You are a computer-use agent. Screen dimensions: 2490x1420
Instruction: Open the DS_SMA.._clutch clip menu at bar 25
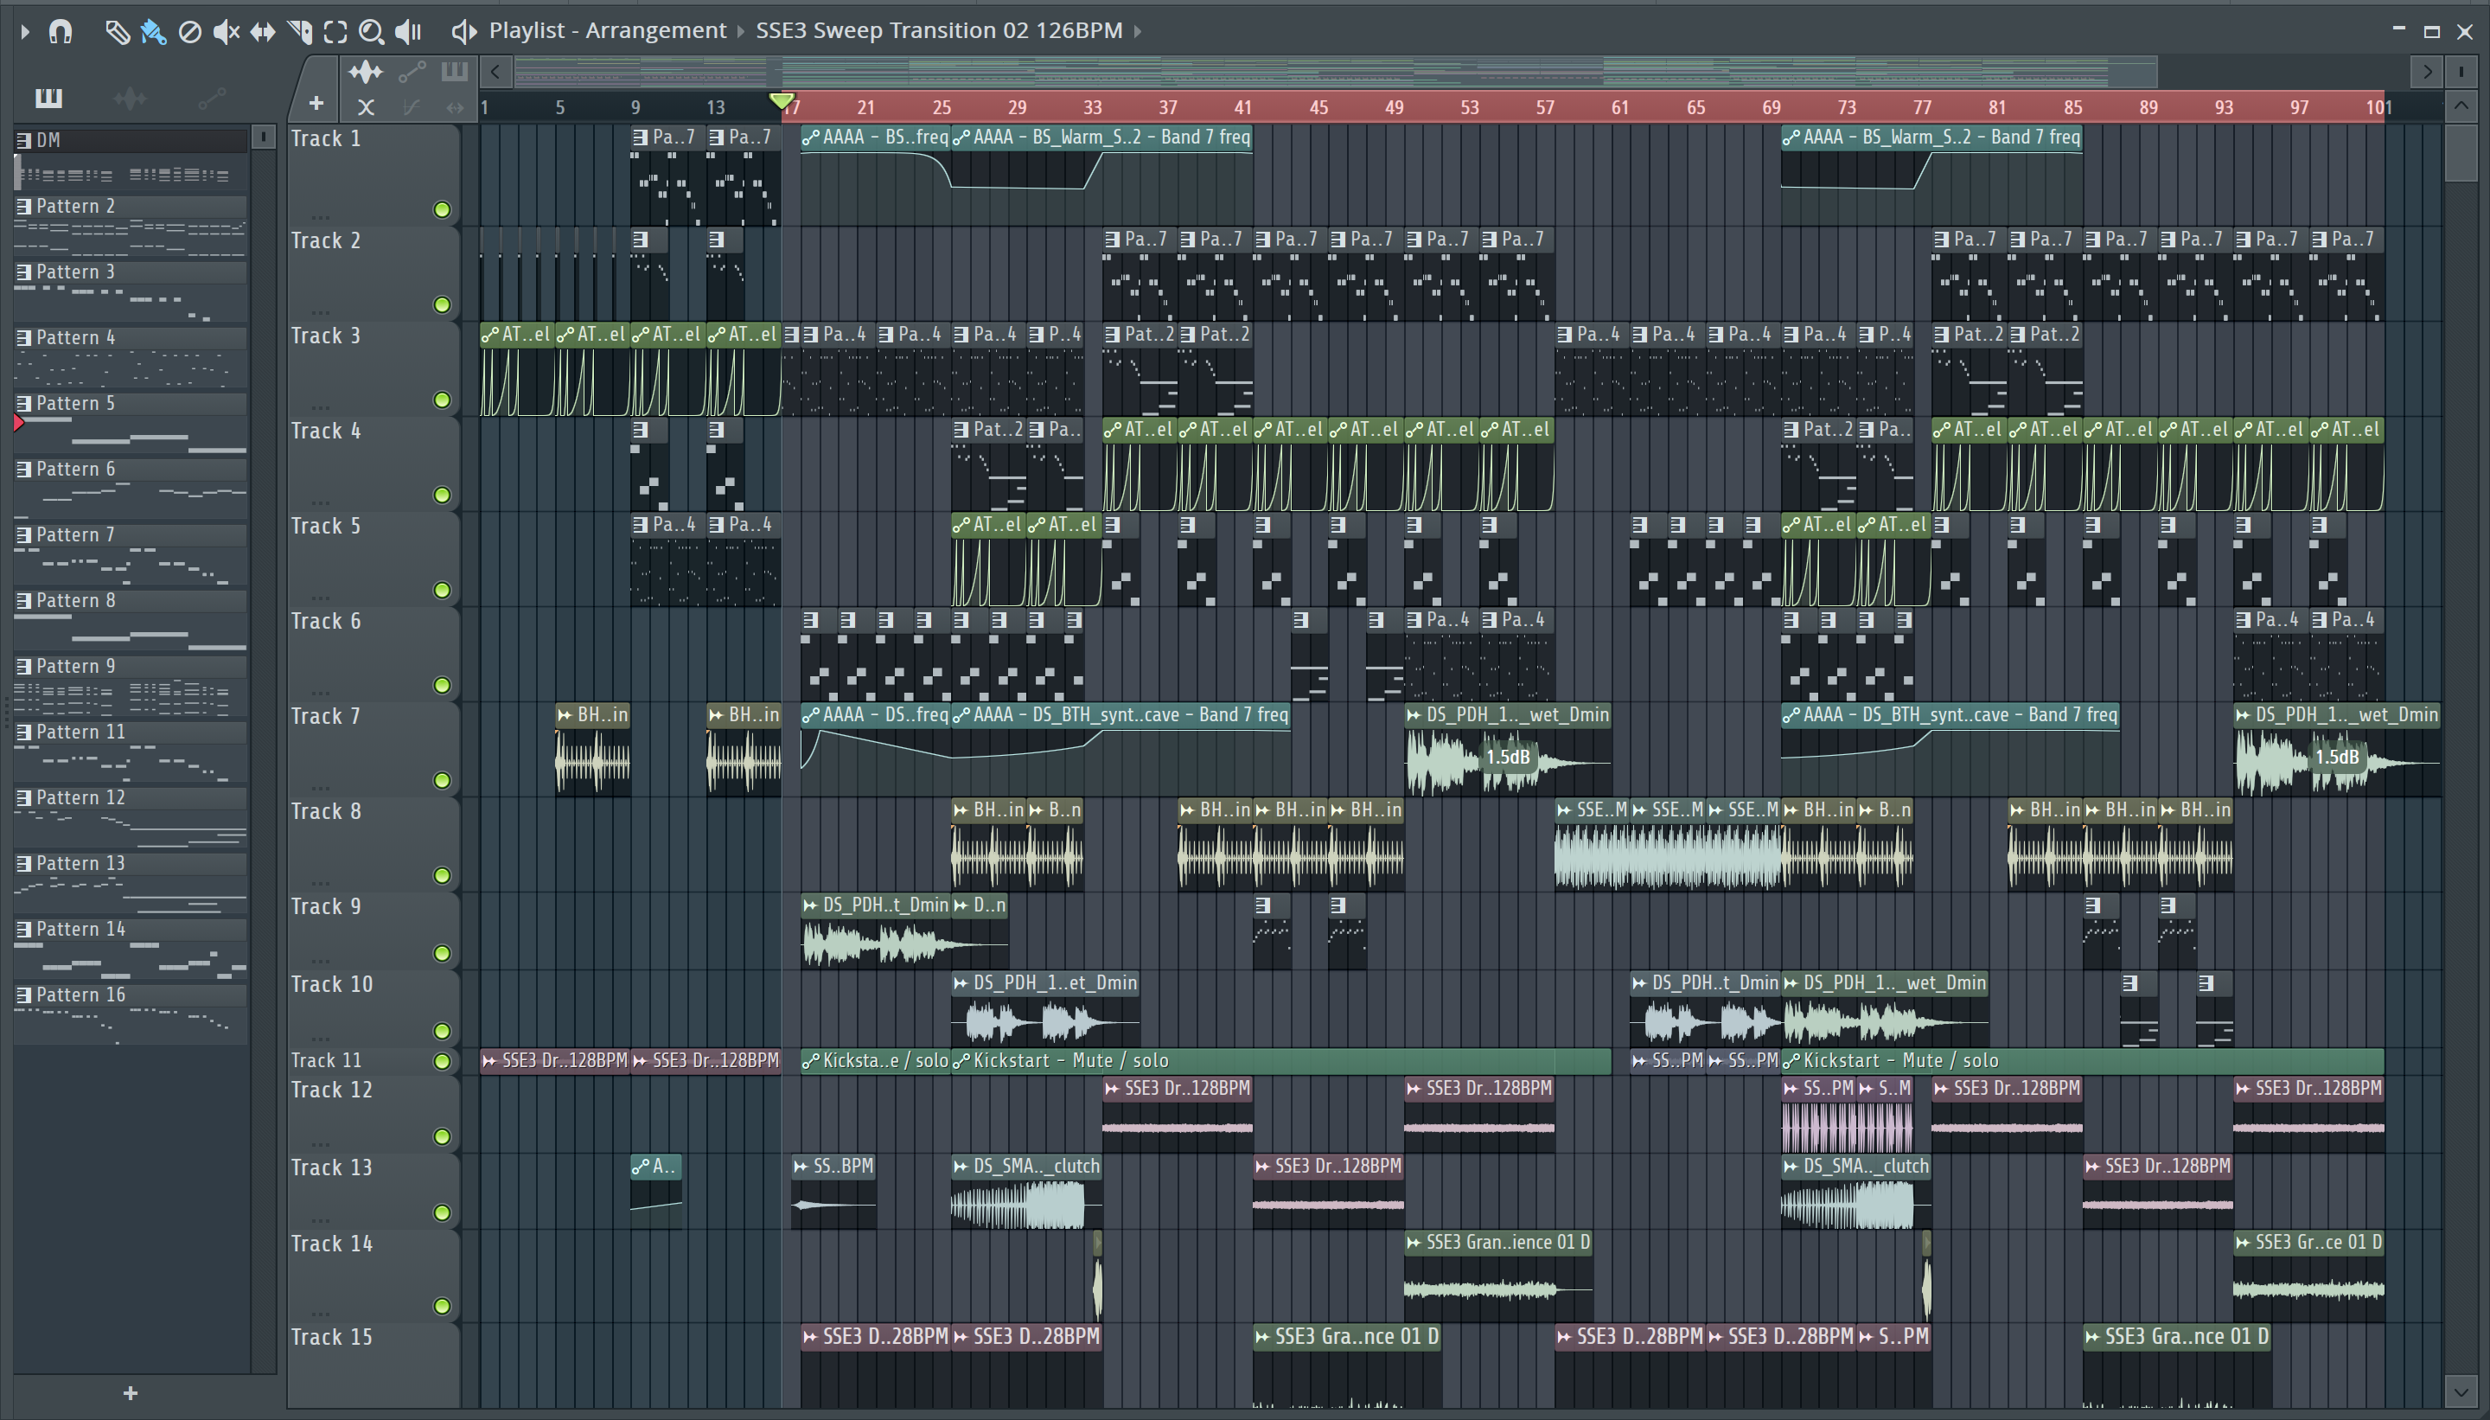click(961, 1167)
